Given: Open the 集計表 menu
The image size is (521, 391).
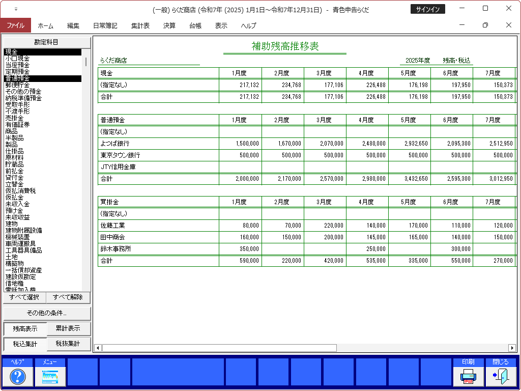Looking at the screenshot, I should pos(140,25).
